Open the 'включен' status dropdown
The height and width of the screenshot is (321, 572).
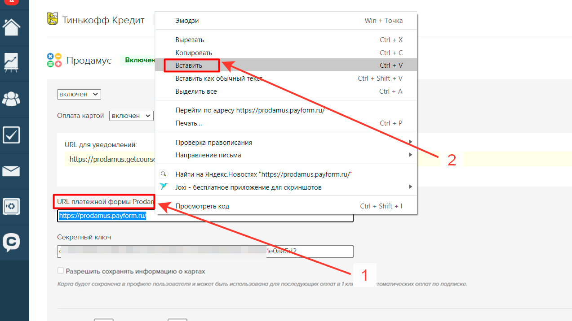click(79, 94)
